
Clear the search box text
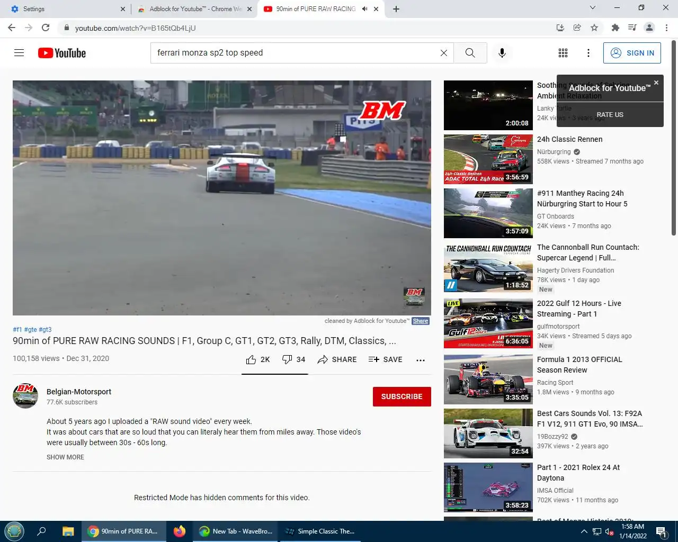coord(444,53)
